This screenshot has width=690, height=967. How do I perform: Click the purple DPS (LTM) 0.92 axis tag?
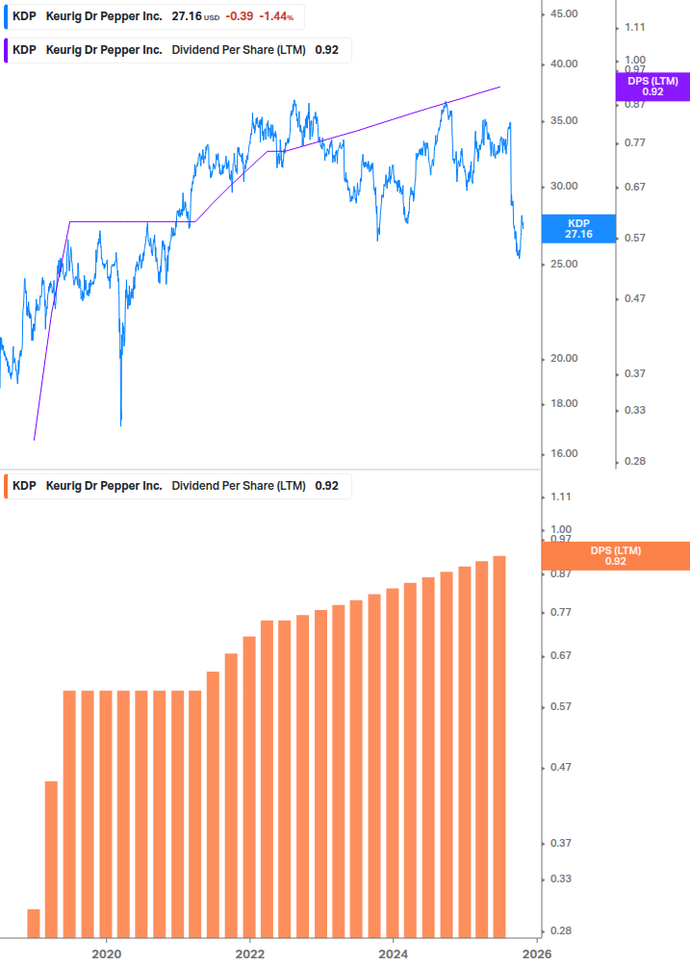click(x=652, y=87)
